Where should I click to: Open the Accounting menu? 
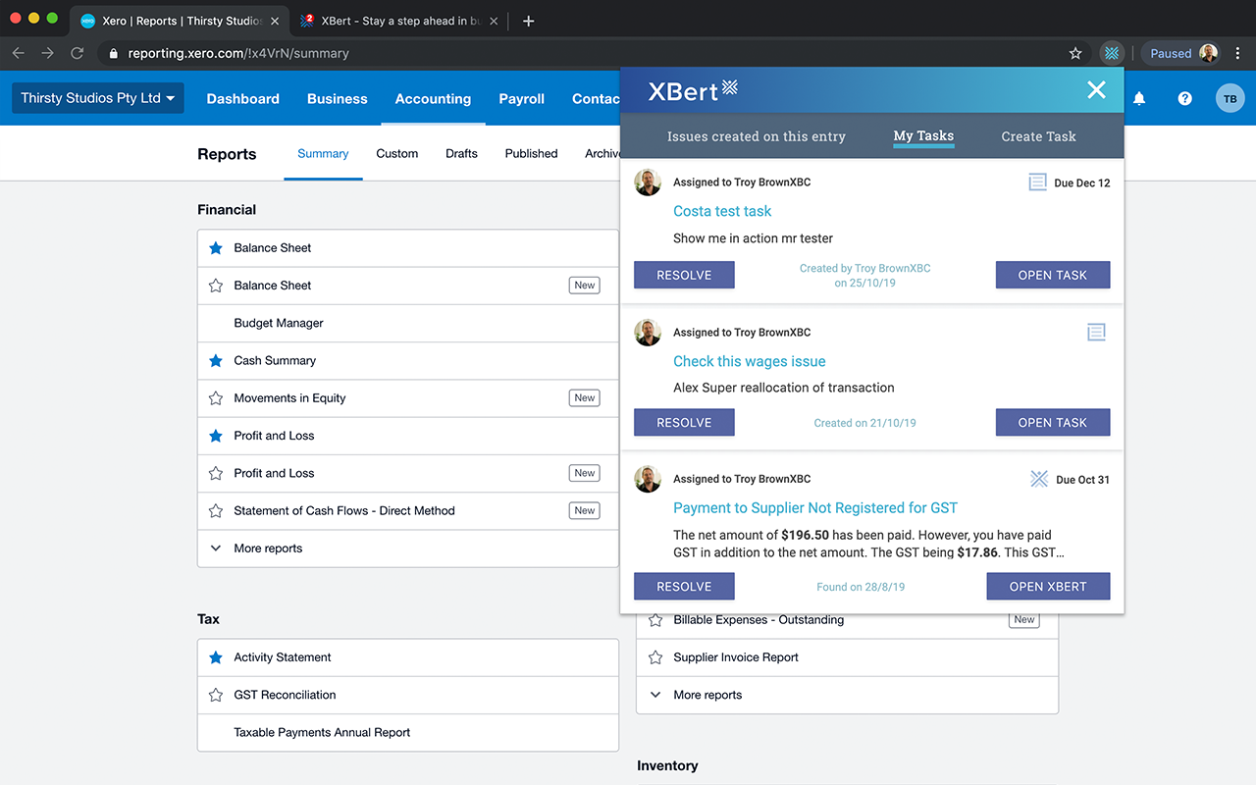coord(433,98)
